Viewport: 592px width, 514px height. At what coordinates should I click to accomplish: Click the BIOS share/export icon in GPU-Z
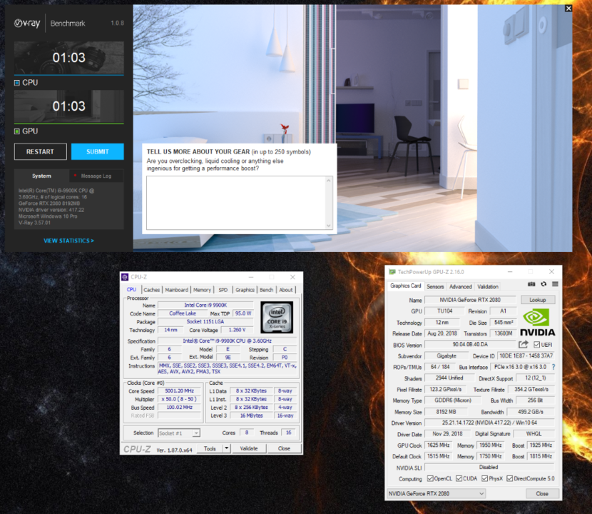(524, 344)
